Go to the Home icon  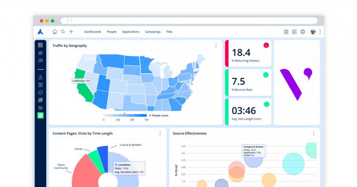pos(55,32)
